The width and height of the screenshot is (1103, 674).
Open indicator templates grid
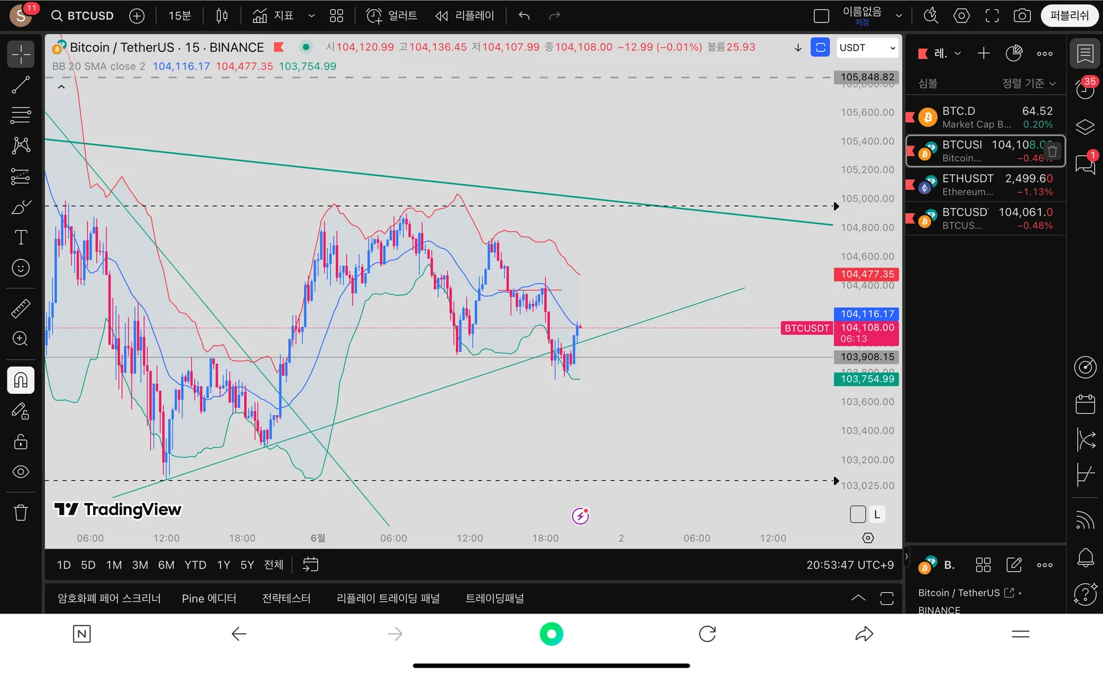click(337, 16)
